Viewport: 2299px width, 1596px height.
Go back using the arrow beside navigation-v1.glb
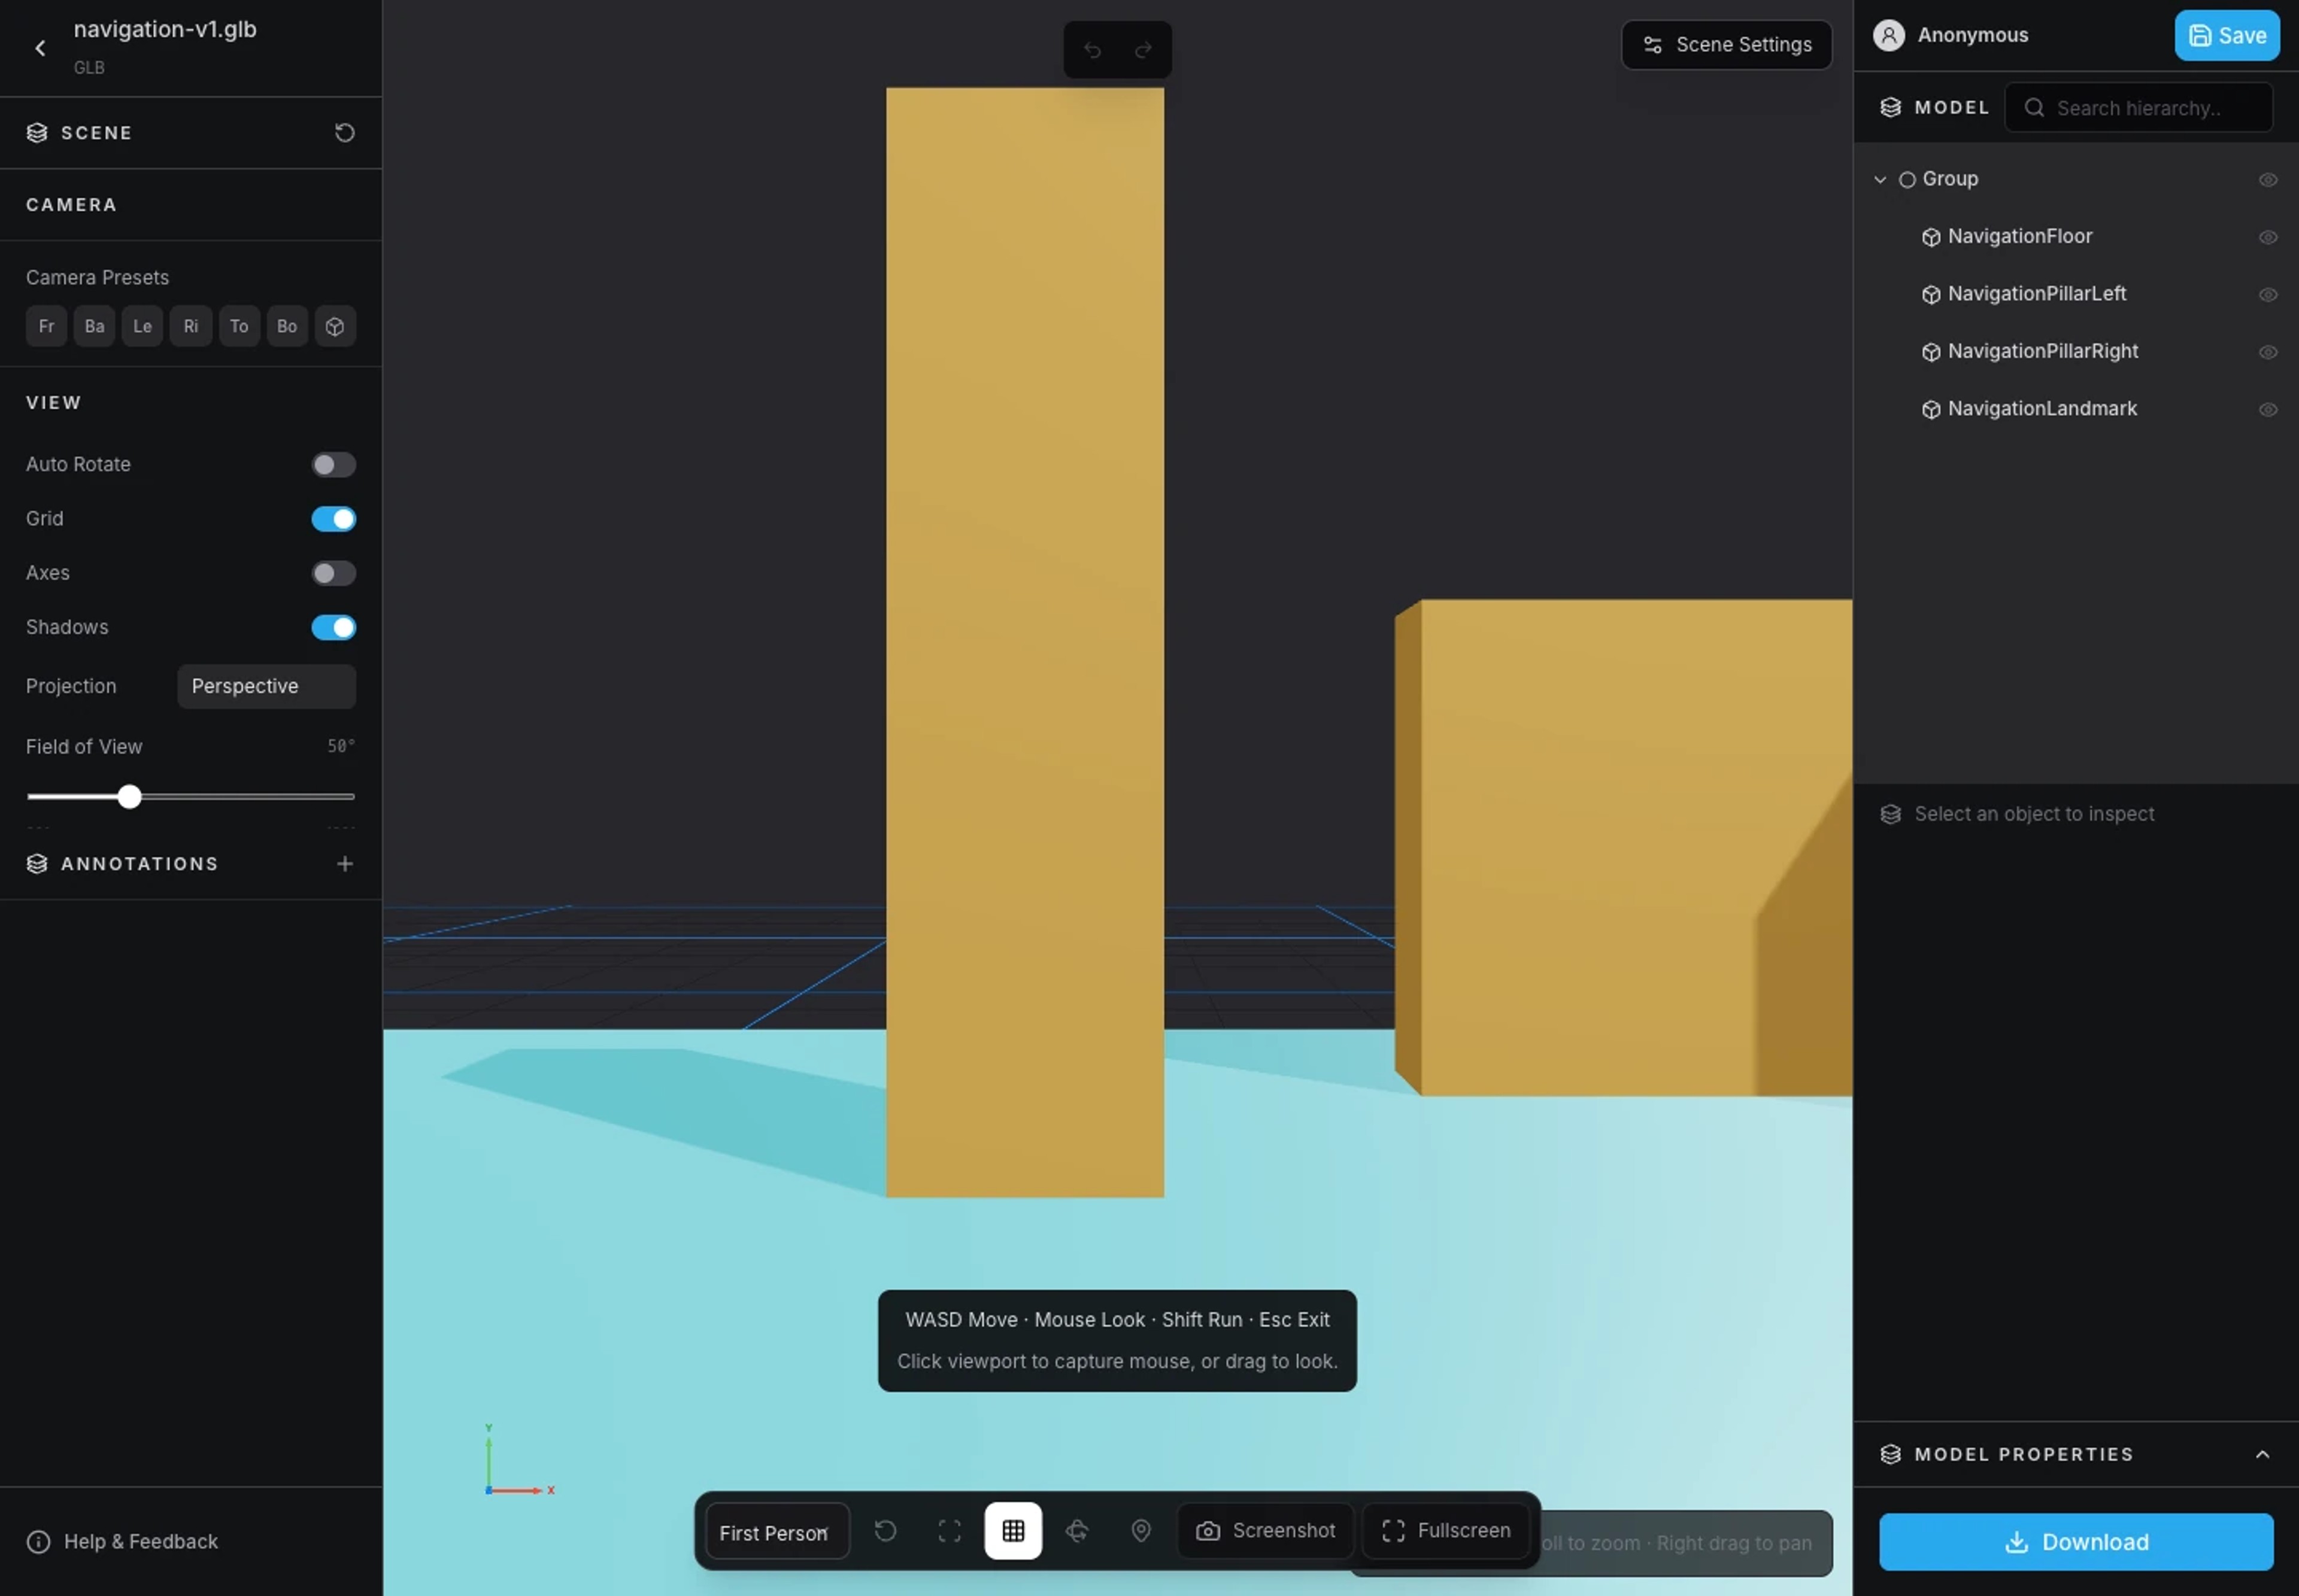(x=40, y=48)
